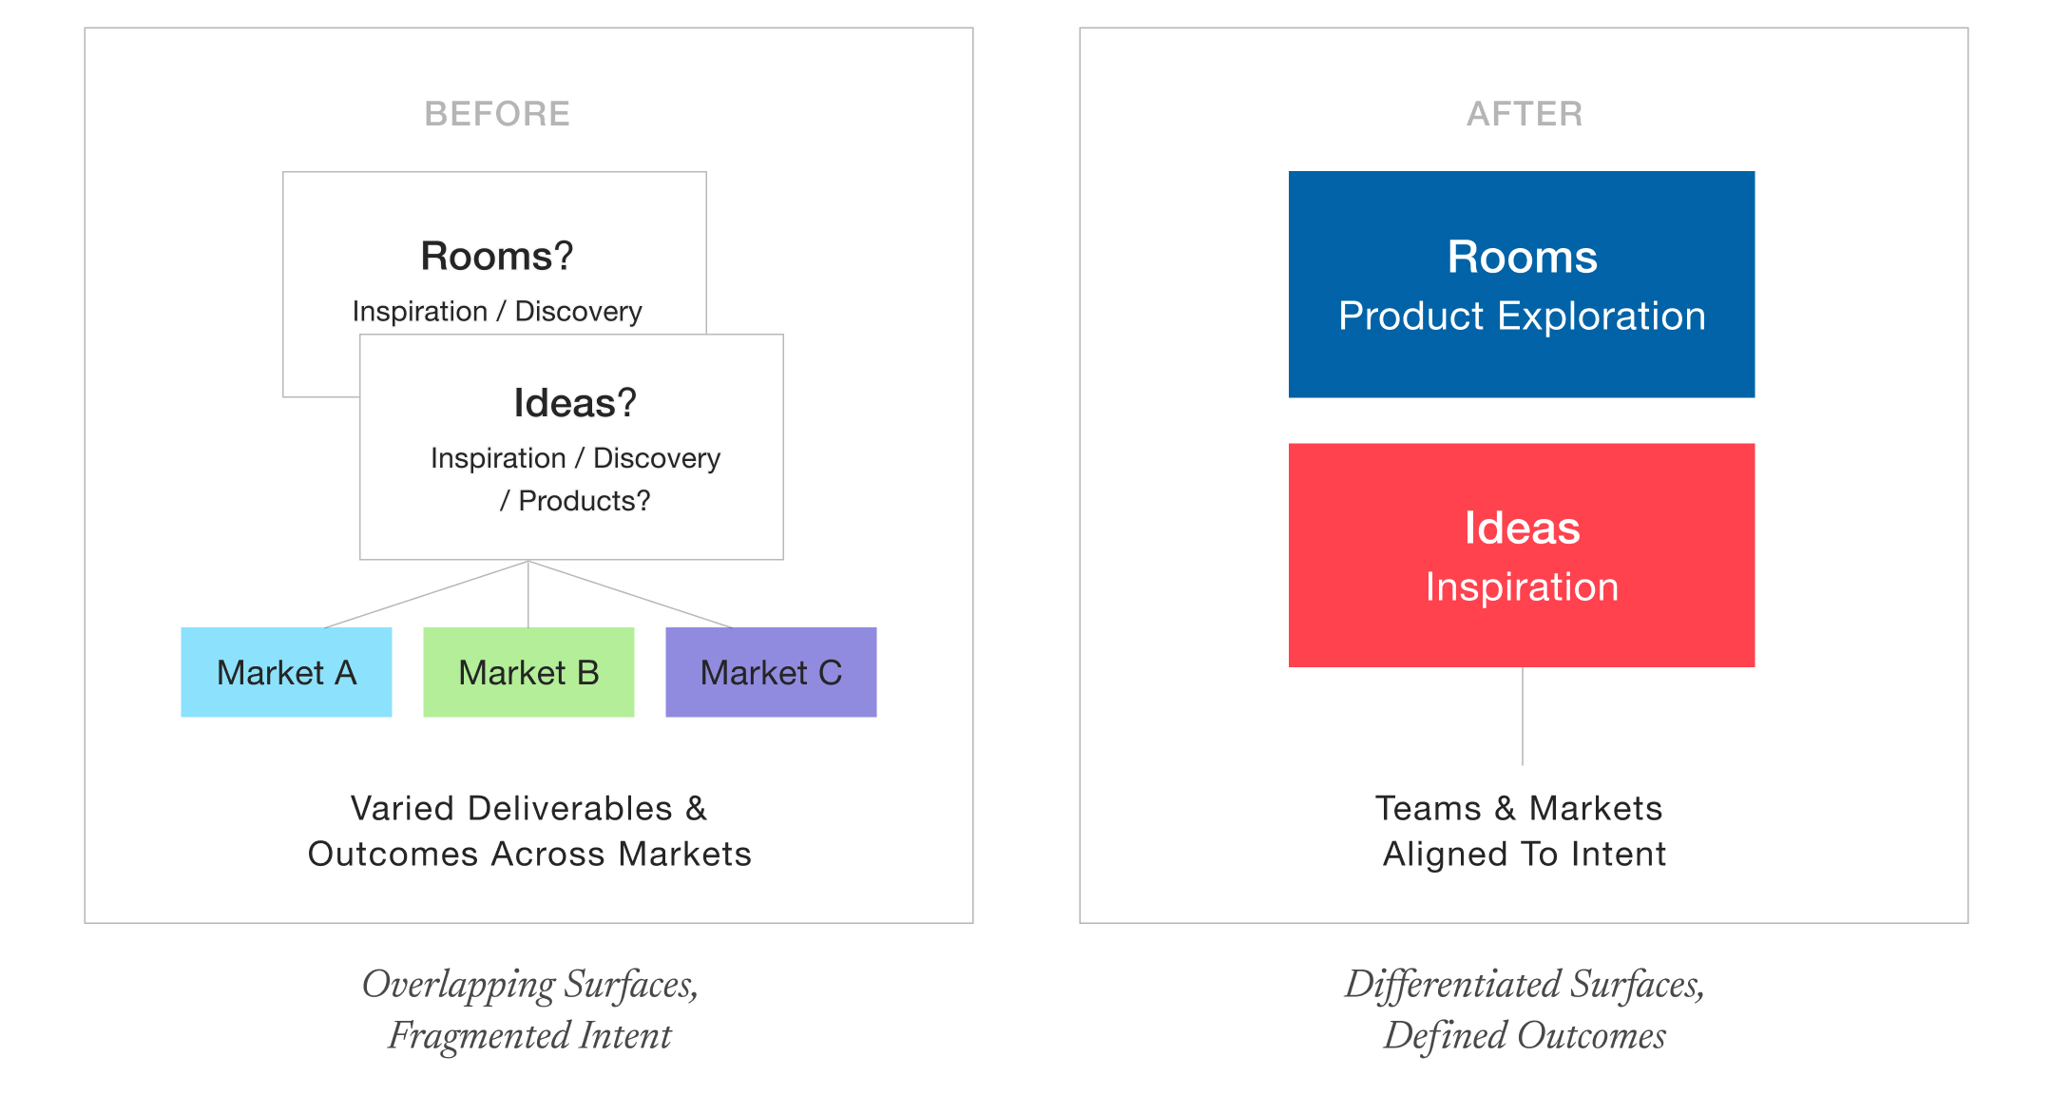Viewport: 2053px width, 1095px height.
Task: Select the Ideas? outlined box
Action: coord(571,447)
